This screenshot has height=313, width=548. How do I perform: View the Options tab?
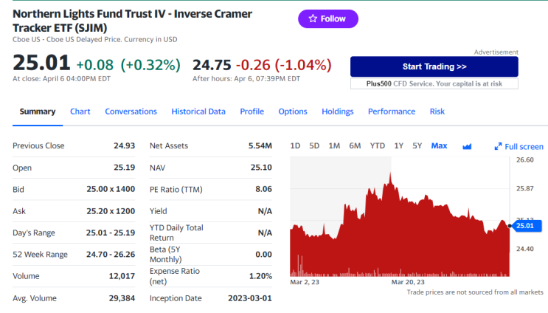(293, 111)
